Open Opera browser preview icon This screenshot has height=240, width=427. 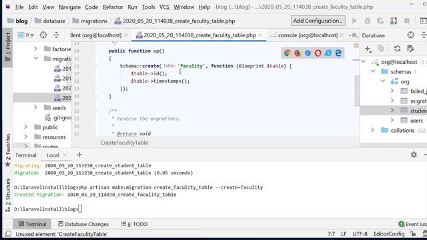point(318,53)
